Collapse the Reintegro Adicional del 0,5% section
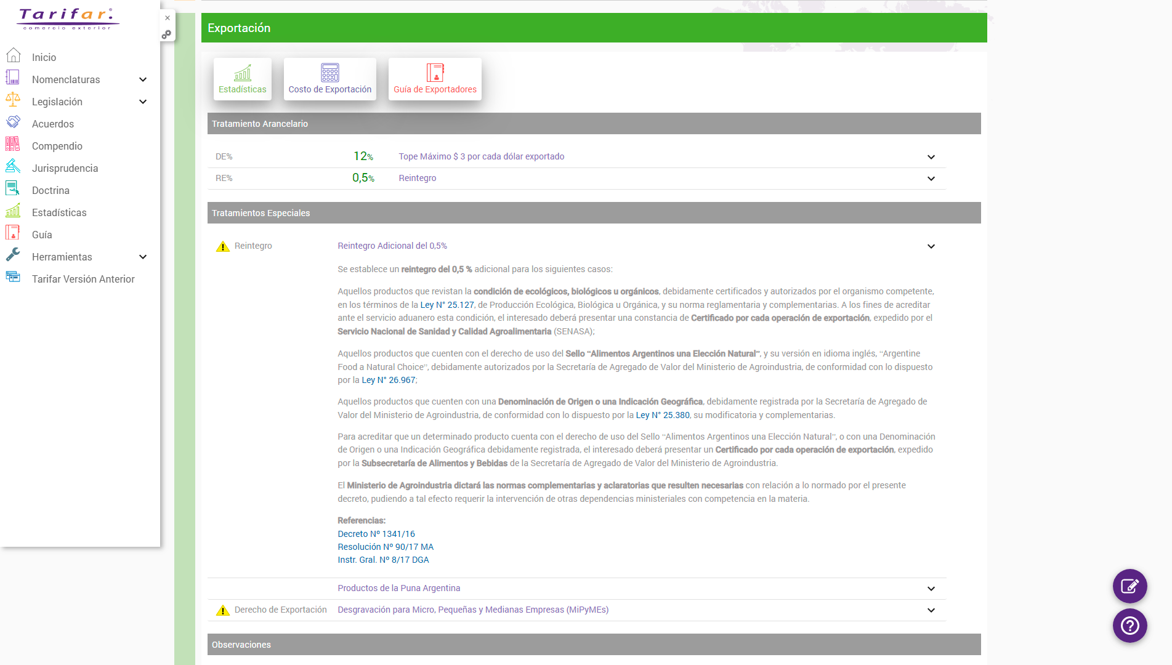The image size is (1172, 665). click(931, 246)
